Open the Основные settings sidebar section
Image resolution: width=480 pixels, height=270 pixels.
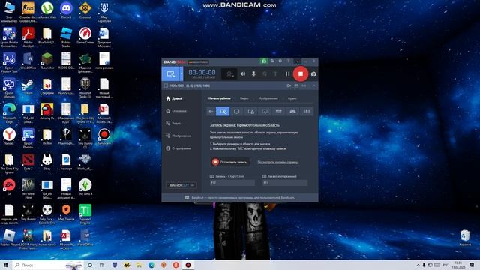[176, 111]
